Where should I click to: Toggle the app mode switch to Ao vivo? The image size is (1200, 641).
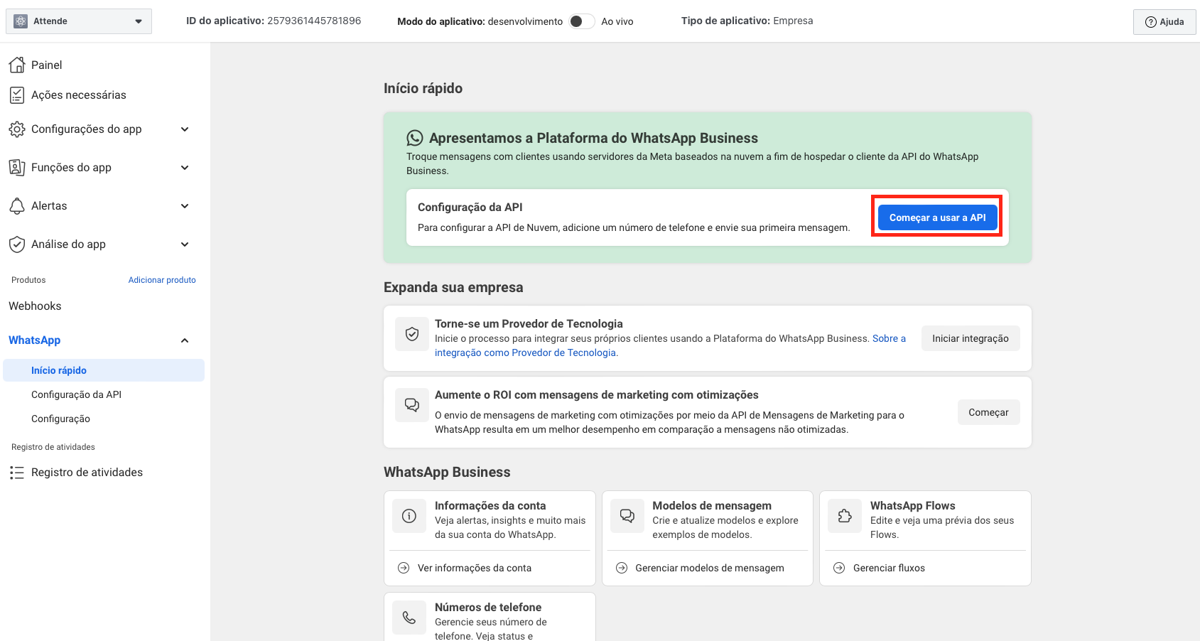582,21
